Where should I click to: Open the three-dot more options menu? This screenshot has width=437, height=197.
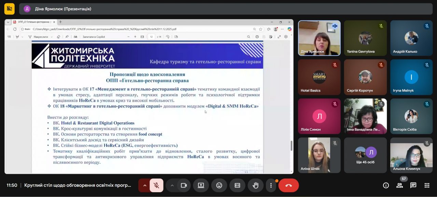(271, 185)
